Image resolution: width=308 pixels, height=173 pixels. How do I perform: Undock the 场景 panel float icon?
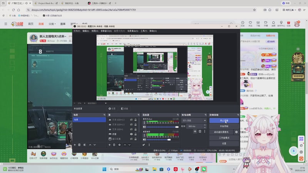[x=104, y=115]
